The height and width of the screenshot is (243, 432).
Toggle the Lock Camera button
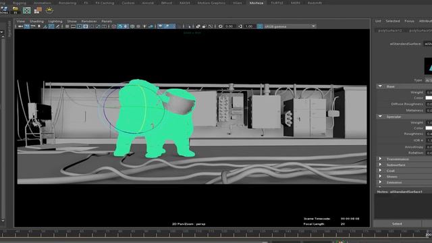[x=27, y=26]
